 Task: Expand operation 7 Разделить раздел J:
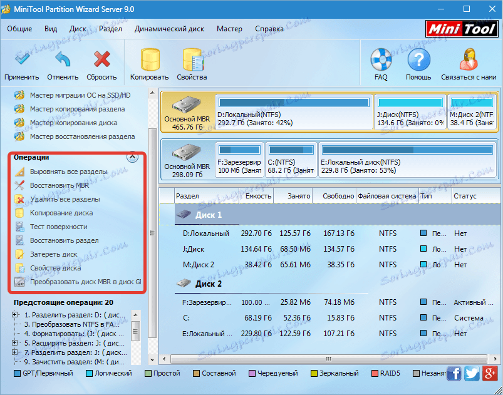pyautogui.click(x=15, y=352)
